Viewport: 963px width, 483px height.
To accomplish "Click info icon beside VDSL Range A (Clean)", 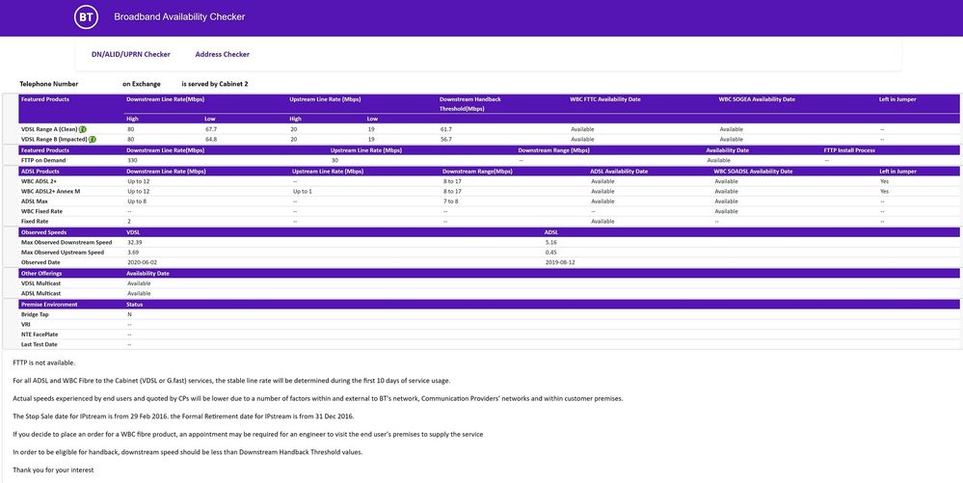I will click(x=83, y=129).
